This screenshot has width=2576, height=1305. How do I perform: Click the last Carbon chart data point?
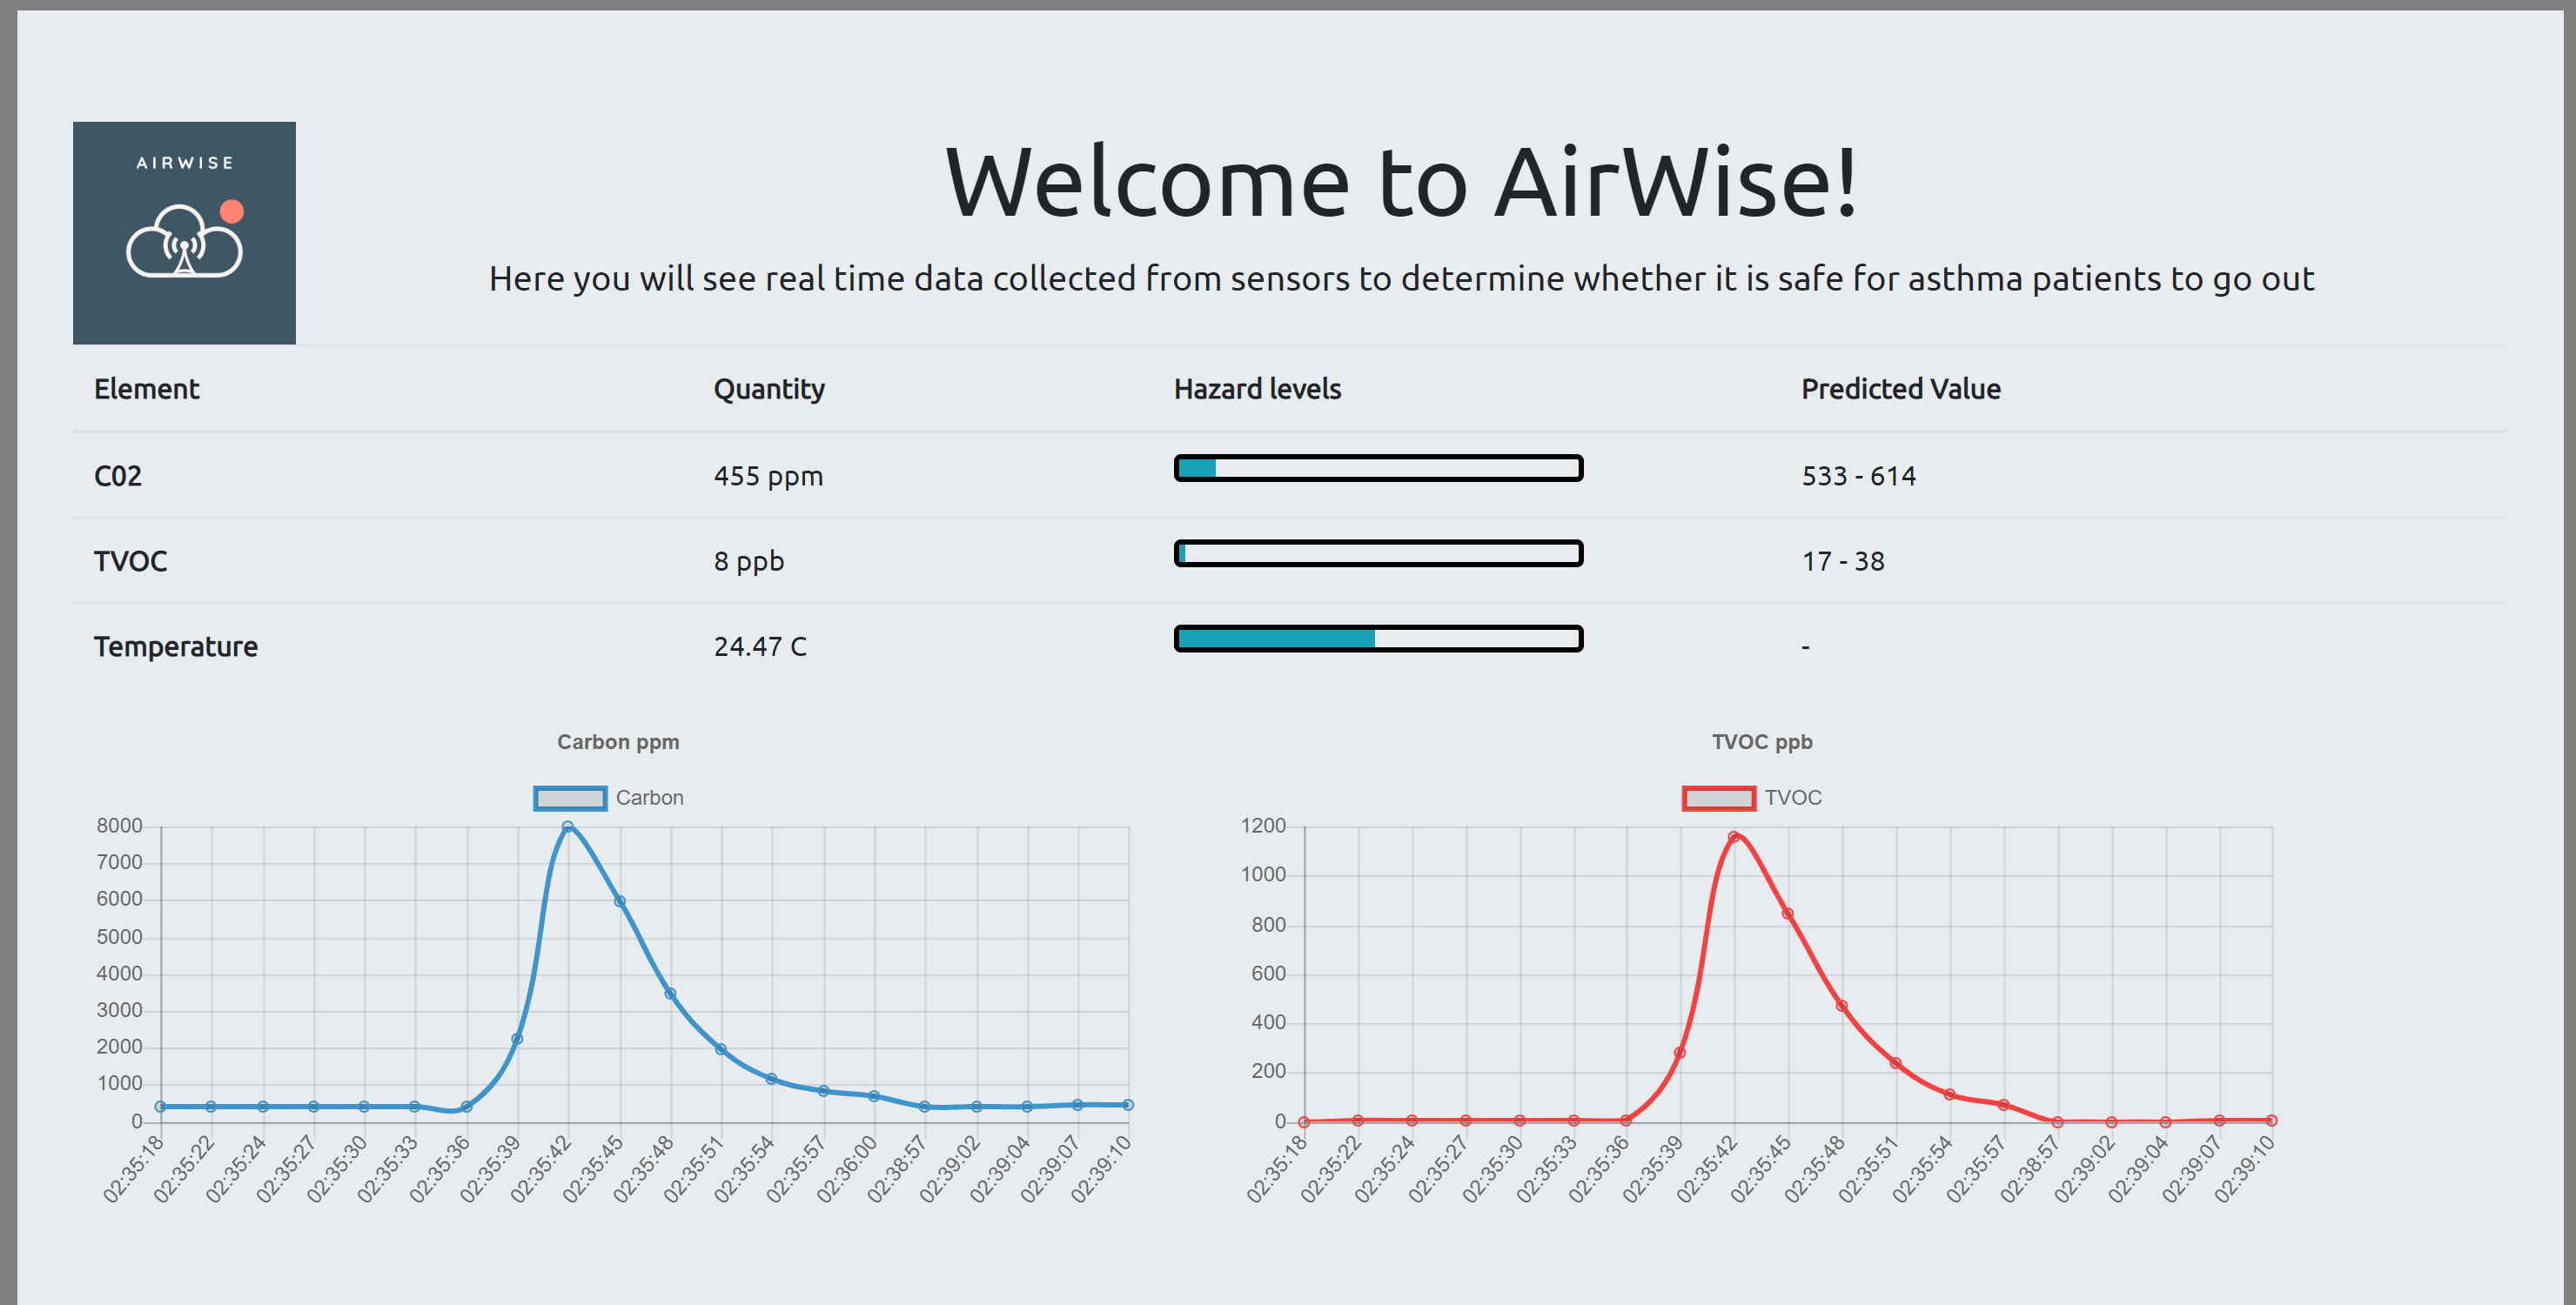pyautogui.click(x=1127, y=1105)
